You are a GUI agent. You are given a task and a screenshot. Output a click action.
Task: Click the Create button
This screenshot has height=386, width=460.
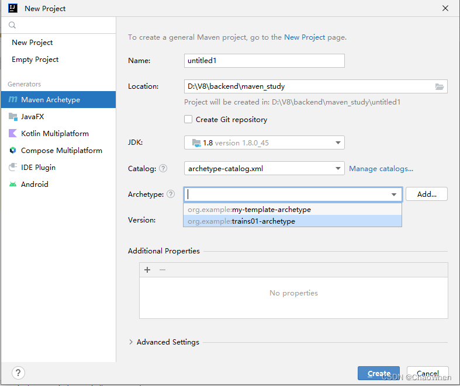pos(379,373)
